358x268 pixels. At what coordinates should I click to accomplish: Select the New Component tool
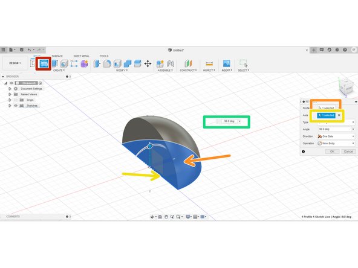point(160,63)
